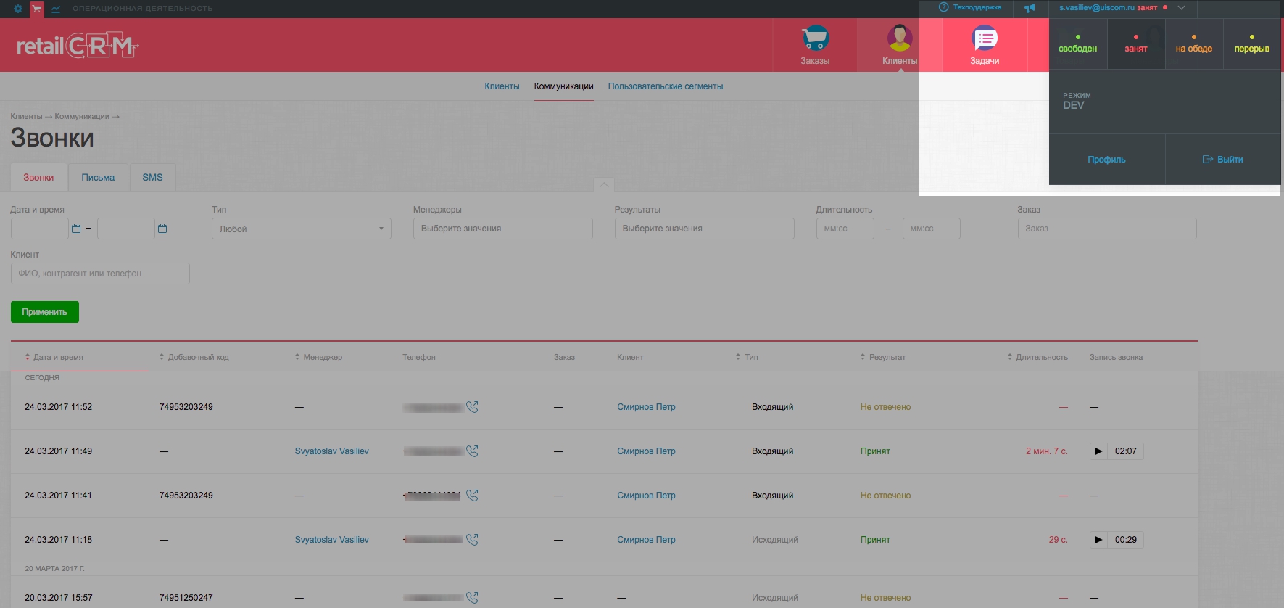
Task: Call phone in 24.03.2017 11:52 row
Action: pyautogui.click(x=472, y=407)
